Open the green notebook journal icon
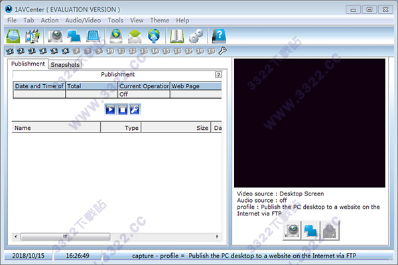This screenshot has width=398, height=265. click(176, 36)
